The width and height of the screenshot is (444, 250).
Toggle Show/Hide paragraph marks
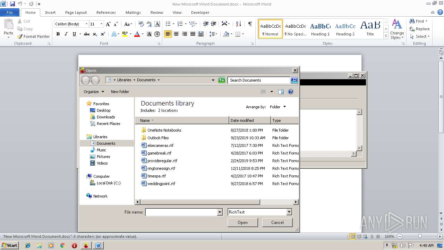pos(250,24)
